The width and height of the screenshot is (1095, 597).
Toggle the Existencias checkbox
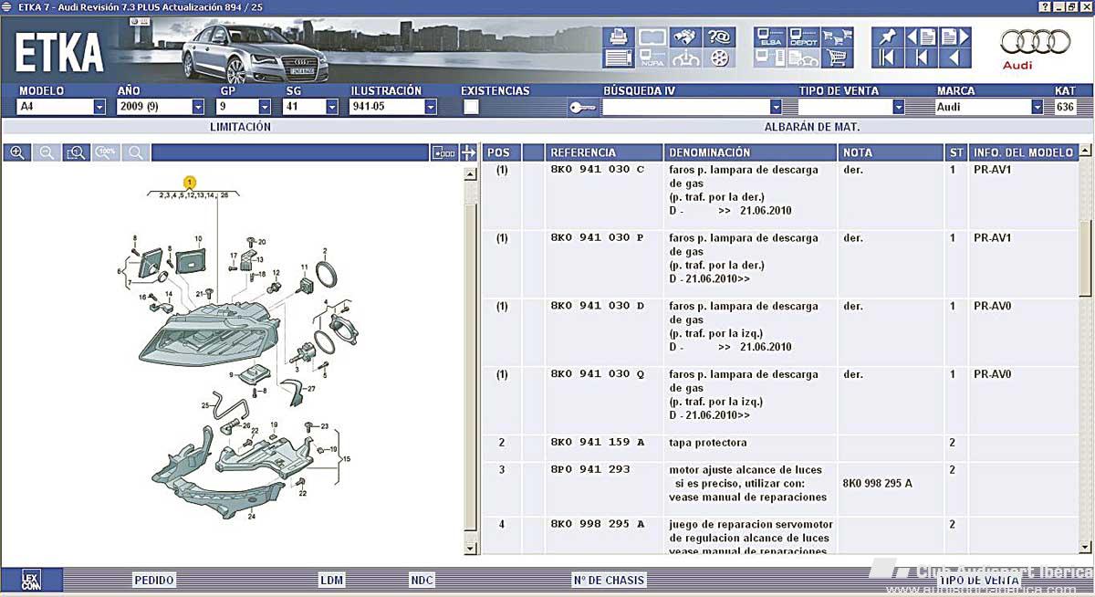(471, 107)
